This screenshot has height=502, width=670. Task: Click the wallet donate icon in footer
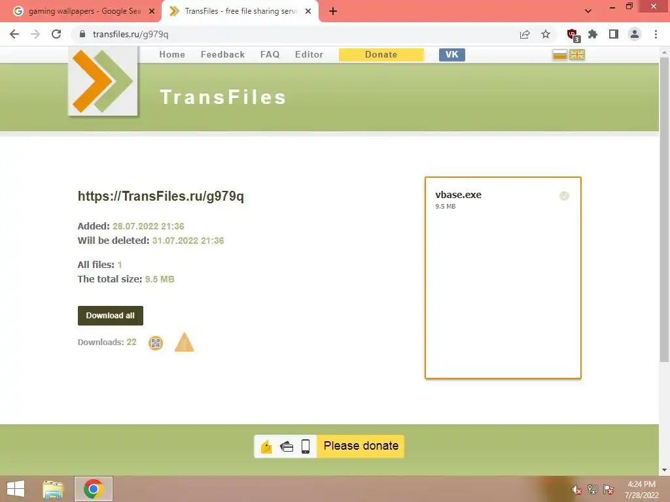pyautogui.click(x=266, y=446)
